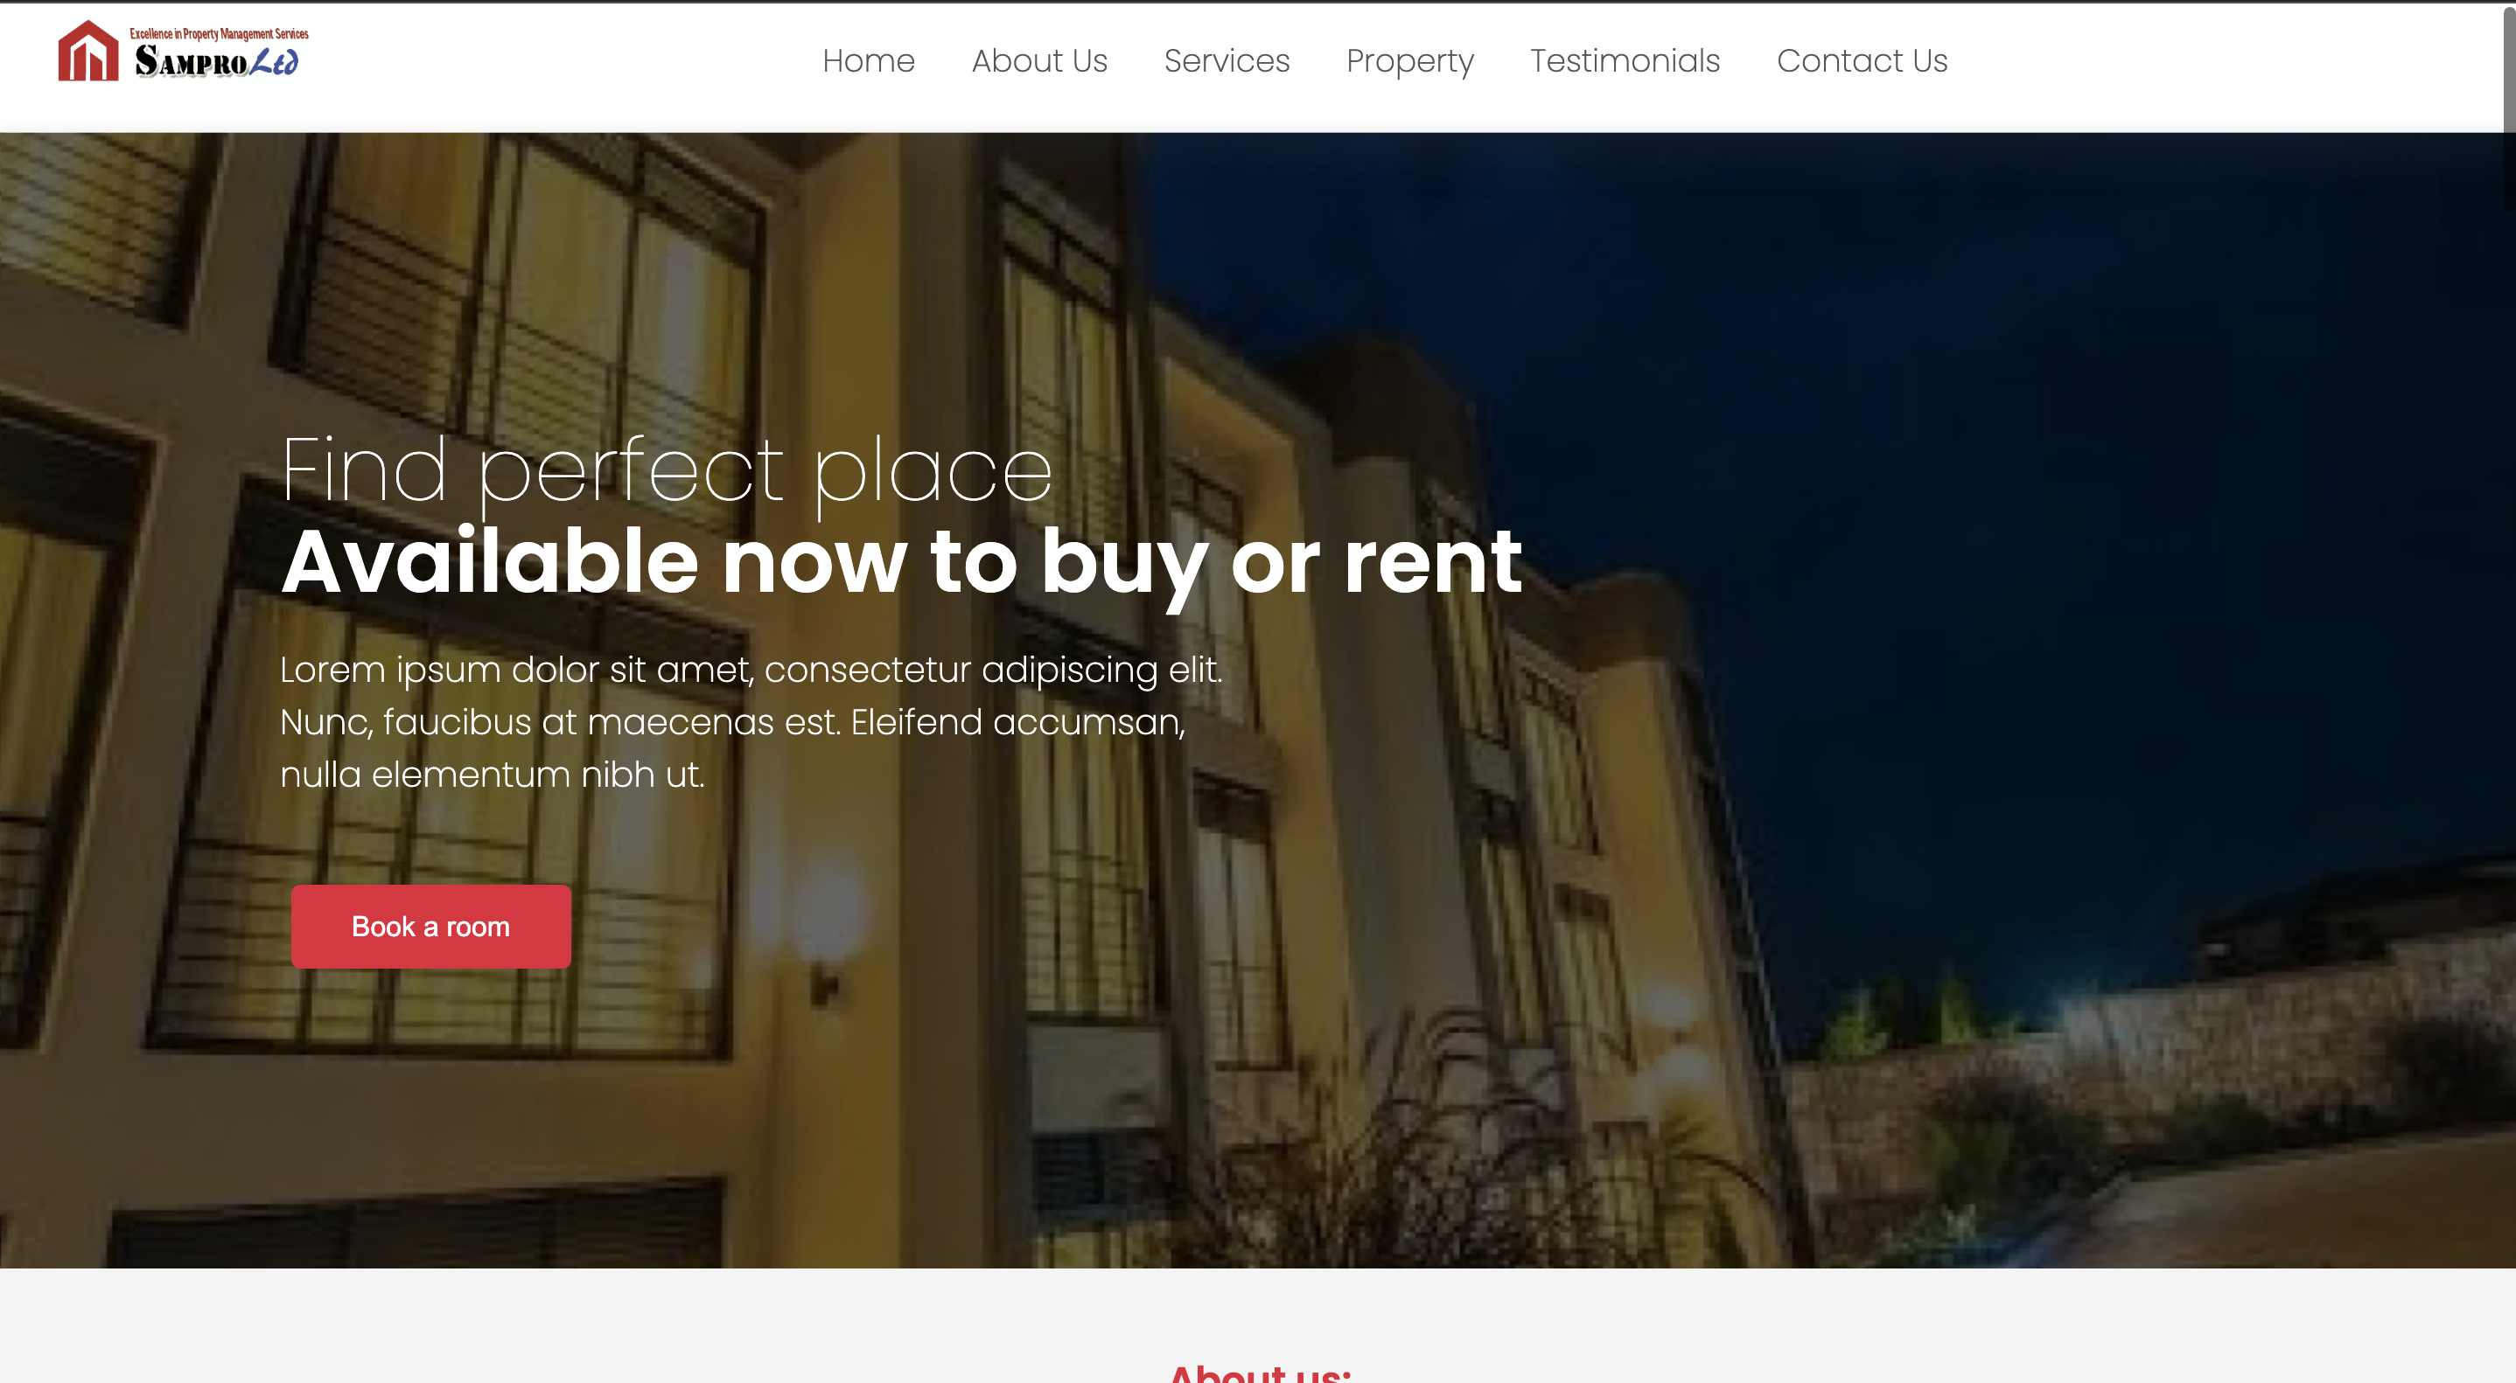Open the Home menu item
Image resolution: width=2516 pixels, height=1383 pixels.
869,60
